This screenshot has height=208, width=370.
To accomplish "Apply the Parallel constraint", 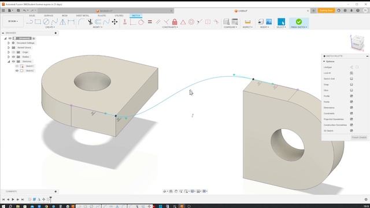I will pyautogui.click(x=158, y=22).
